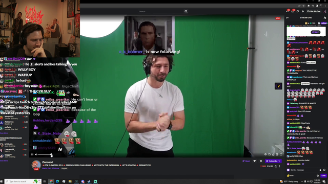Image resolution: width=328 pixels, height=184 pixels.
Task: Open the stream more options menu
Action: point(280,166)
